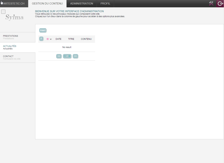Switch to Gestion du contenu tab
224x163 pixels.
(47, 4)
